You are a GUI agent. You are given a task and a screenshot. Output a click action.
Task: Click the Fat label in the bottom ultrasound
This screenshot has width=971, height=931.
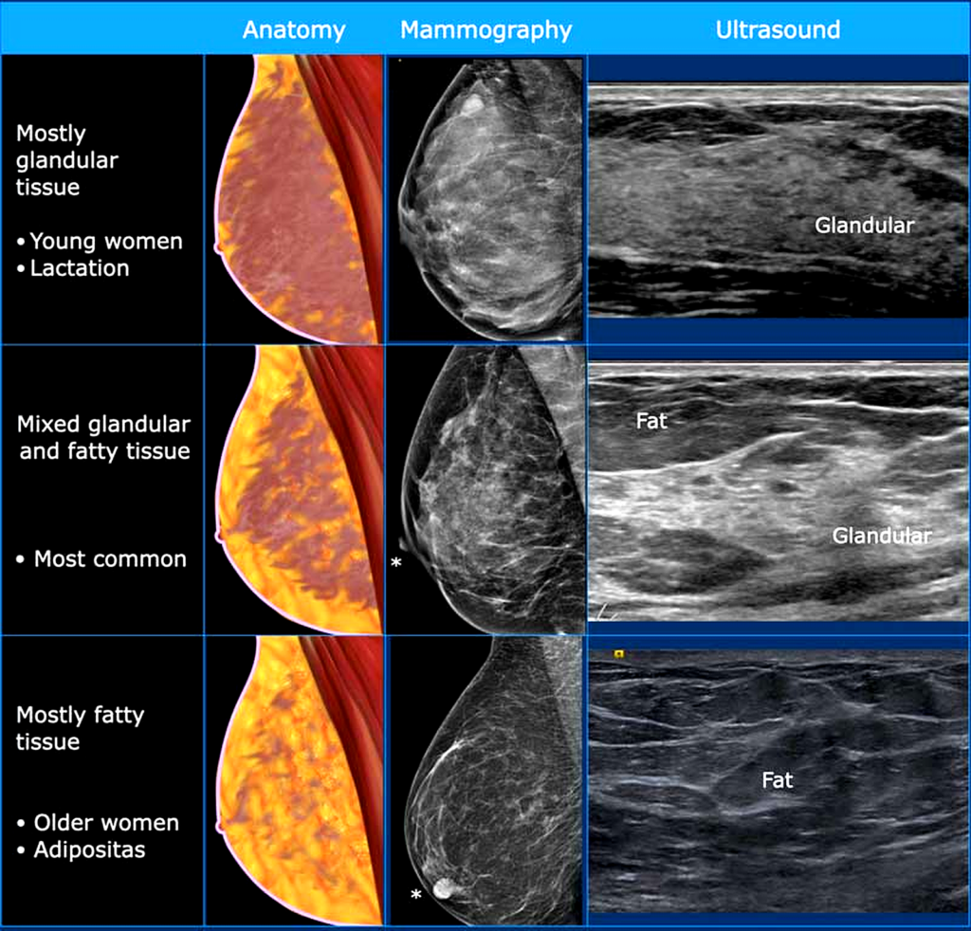[777, 780]
